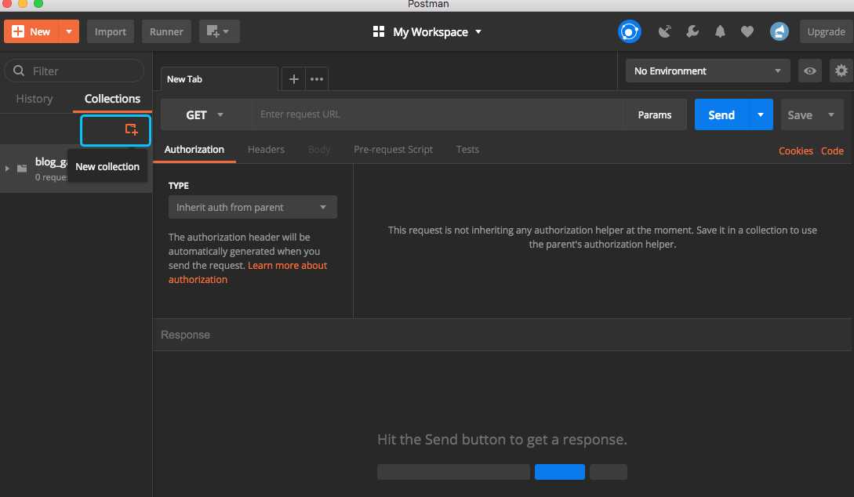Screen dimensions: 854x497
Task: Click the search magnifier in Filter
Action: (x=19, y=71)
